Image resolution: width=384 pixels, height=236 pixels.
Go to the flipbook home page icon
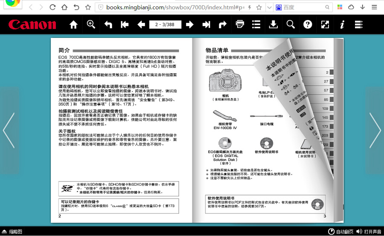coord(73,24)
